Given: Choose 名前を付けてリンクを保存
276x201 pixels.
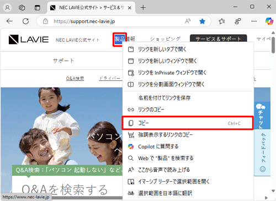Looking at the screenshot, I should [x=188, y=98].
